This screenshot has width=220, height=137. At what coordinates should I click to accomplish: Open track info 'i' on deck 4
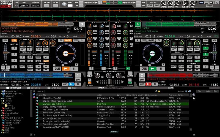(x=137, y=40)
